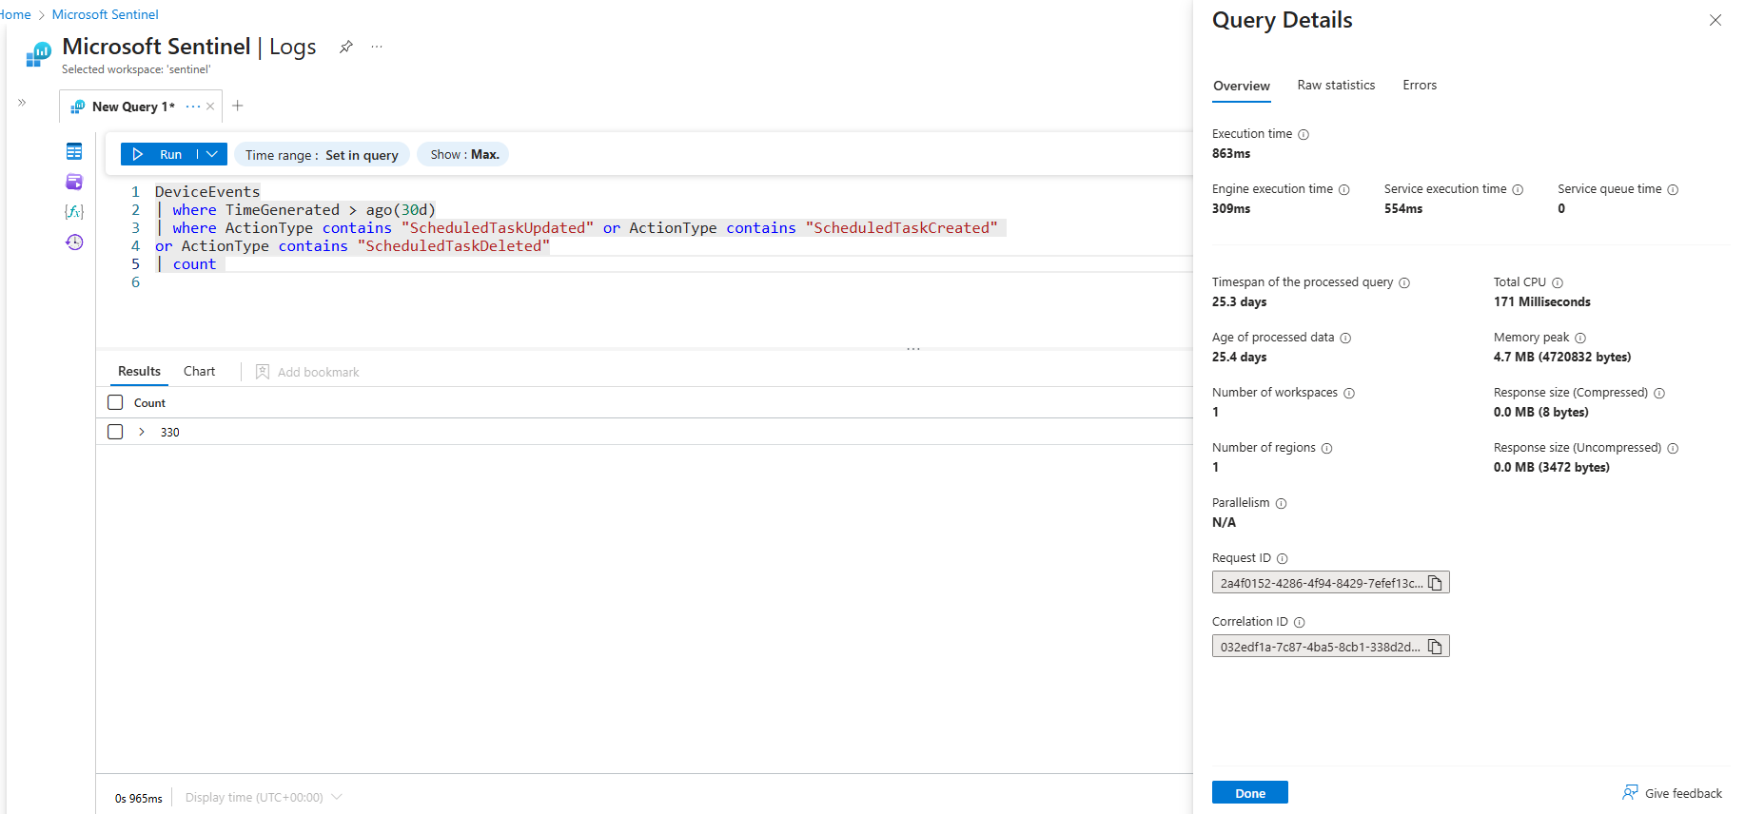This screenshot has height=814, width=1745.
Task: Expand the collapsed left navigation pane
Action: pos(22,103)
